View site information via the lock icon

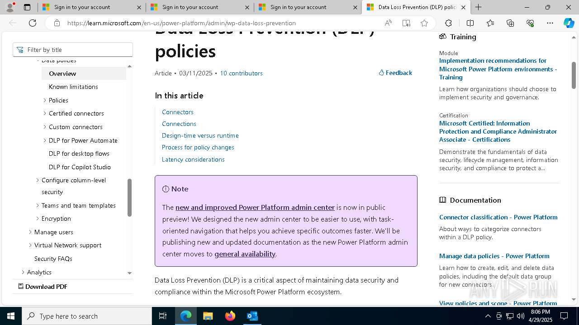pos(57,23)
